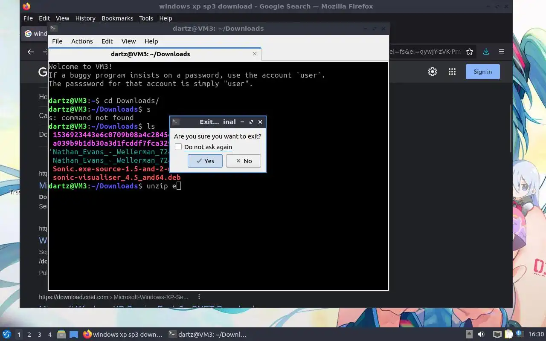Open Firefox File menu
The image size is (546, 341).
pyautogui.click(x=28, y=18)
